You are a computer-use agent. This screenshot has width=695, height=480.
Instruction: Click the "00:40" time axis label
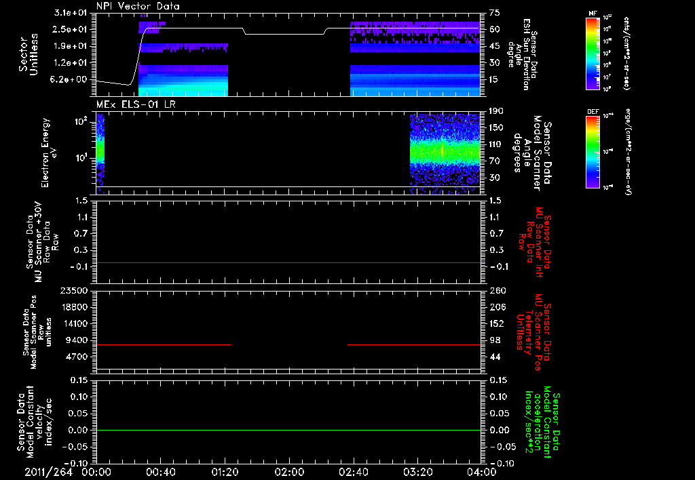click(160, 472)
